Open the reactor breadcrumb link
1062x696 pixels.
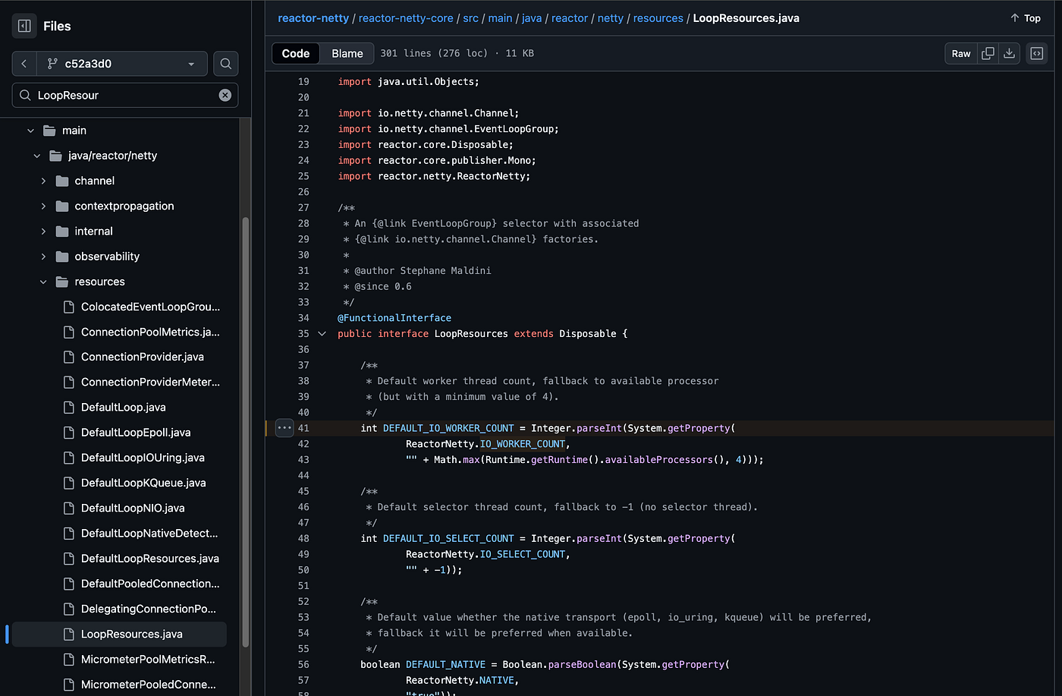click(570, 18)
